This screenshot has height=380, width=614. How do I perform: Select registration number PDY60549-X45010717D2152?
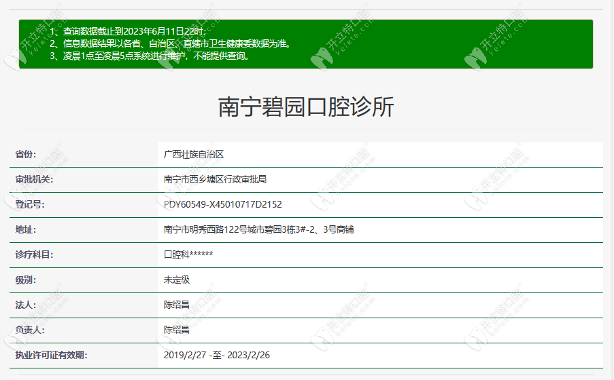[223, 204]
